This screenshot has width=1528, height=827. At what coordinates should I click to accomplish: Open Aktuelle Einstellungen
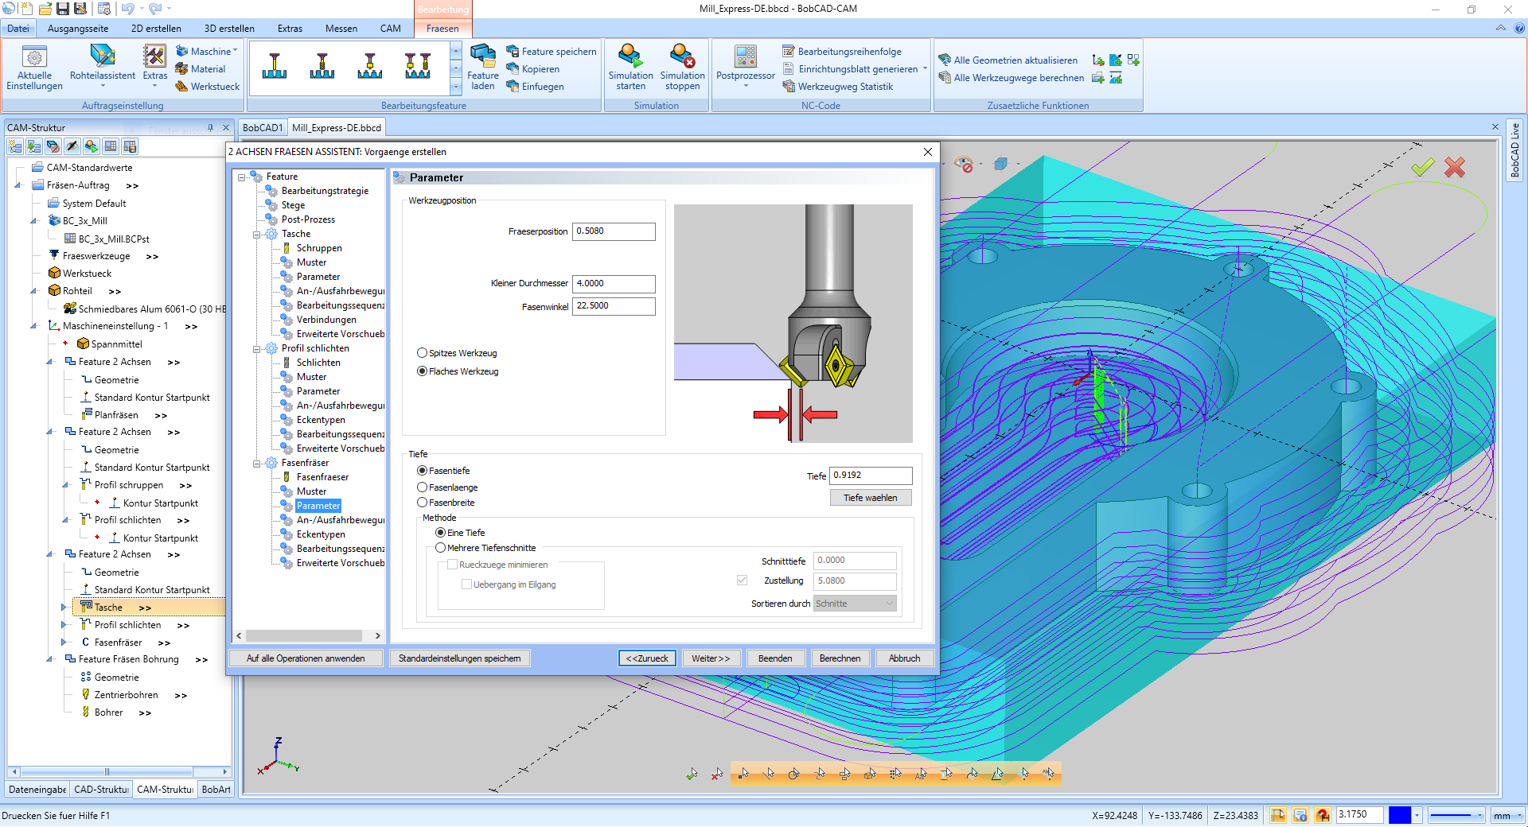click(34, 59)
